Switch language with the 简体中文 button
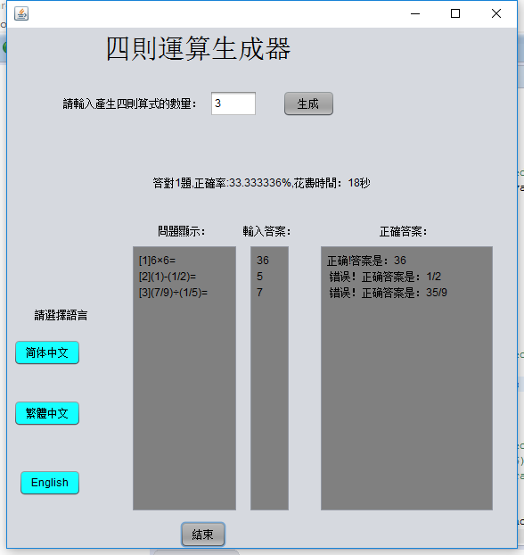This screenshot has width=524, height=555. [x=47, y=352]
